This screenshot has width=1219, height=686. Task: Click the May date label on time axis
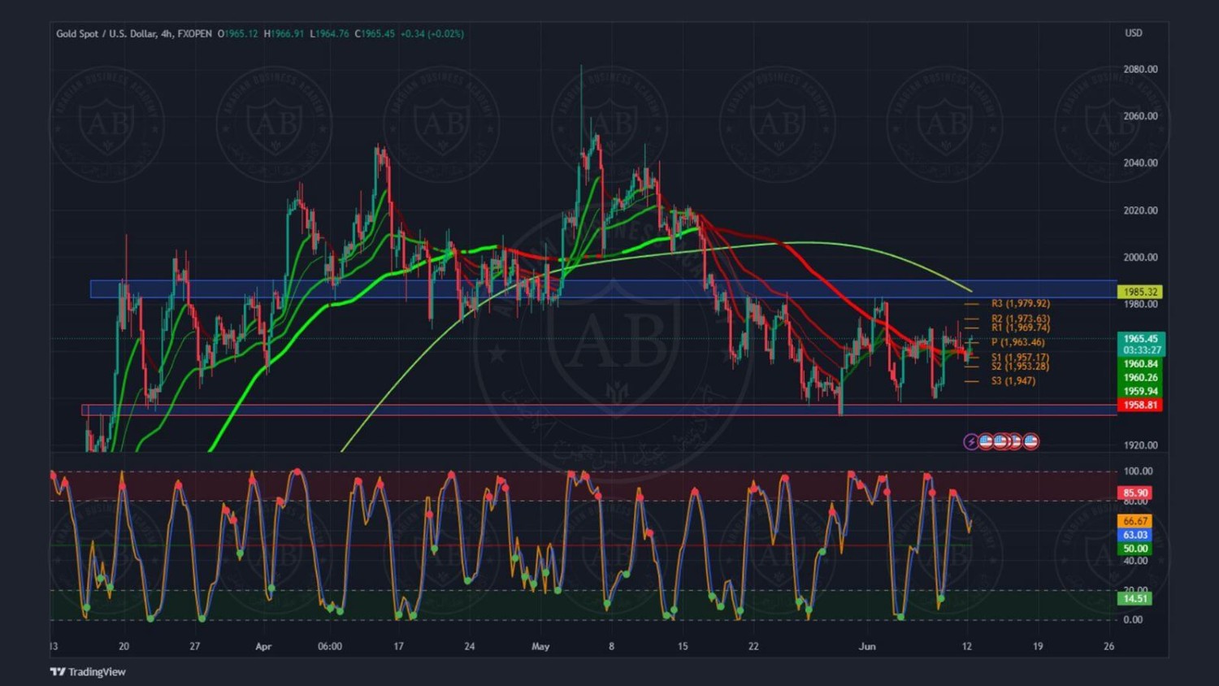coord(540,646)
